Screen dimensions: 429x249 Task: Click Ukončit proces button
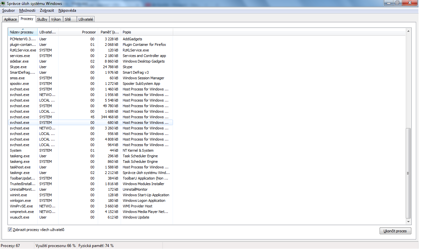(x=395, y=231)
